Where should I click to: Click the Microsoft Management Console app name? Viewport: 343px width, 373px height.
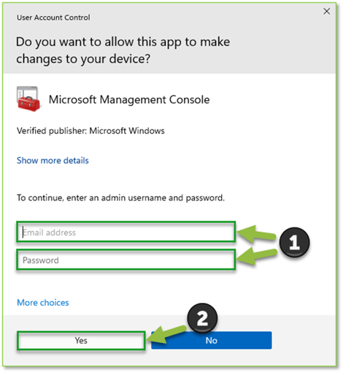[129, 99]
